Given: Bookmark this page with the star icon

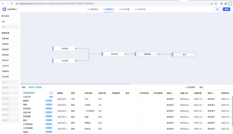Looking at the screenshot, I should [x=216, y=4].
